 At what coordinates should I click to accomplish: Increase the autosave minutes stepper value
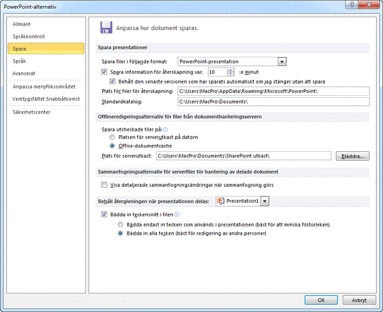tap(230, 70)
